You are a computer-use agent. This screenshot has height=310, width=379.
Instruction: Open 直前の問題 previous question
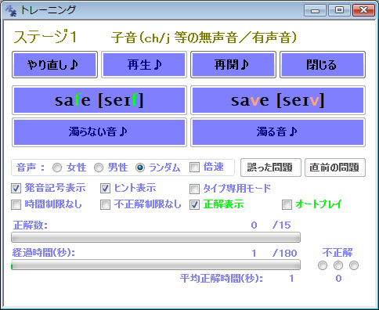(335, 168)
